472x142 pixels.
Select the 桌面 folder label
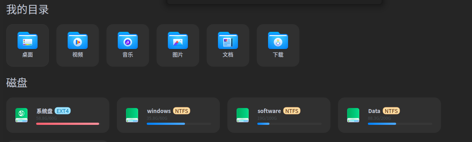28,55
